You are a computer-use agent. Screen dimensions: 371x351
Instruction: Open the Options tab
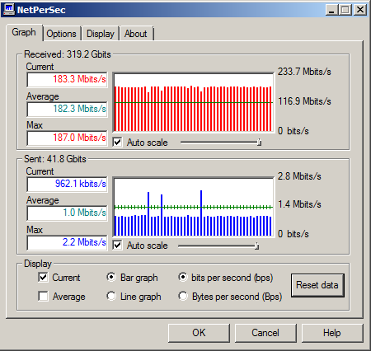tap(62, 34)
